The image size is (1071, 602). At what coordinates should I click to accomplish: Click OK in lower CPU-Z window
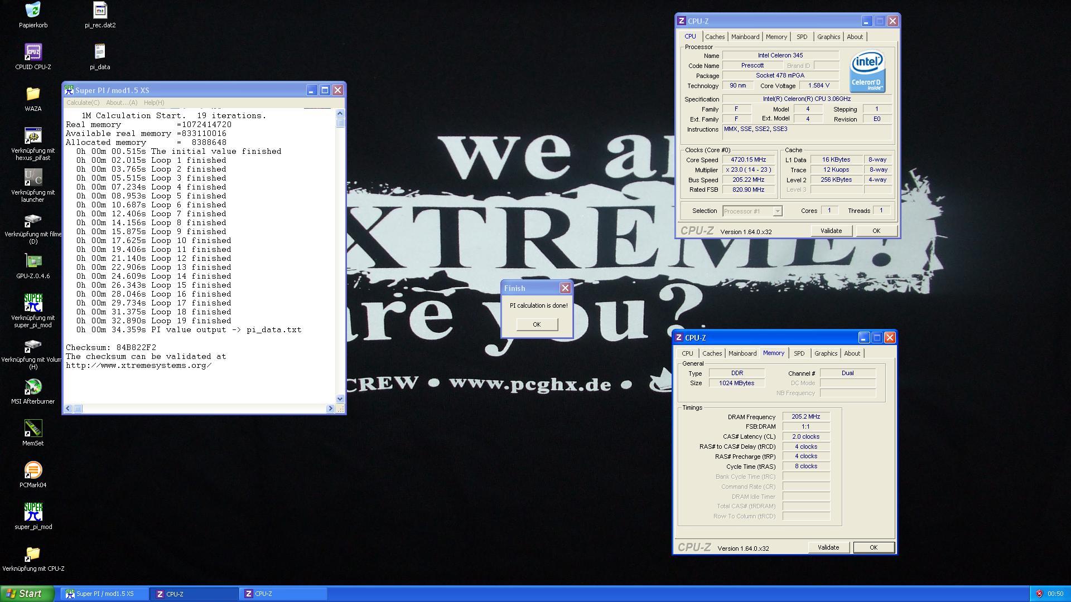tap(874, 547)
